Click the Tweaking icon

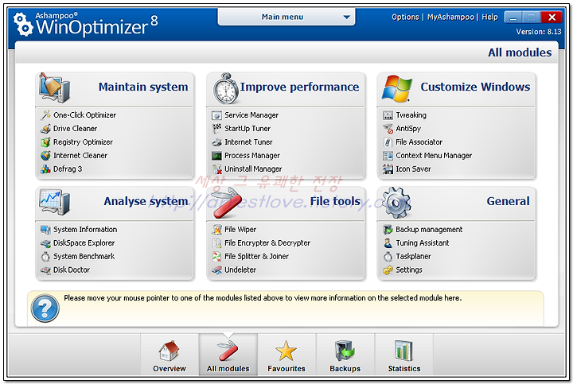pos(388,115)
